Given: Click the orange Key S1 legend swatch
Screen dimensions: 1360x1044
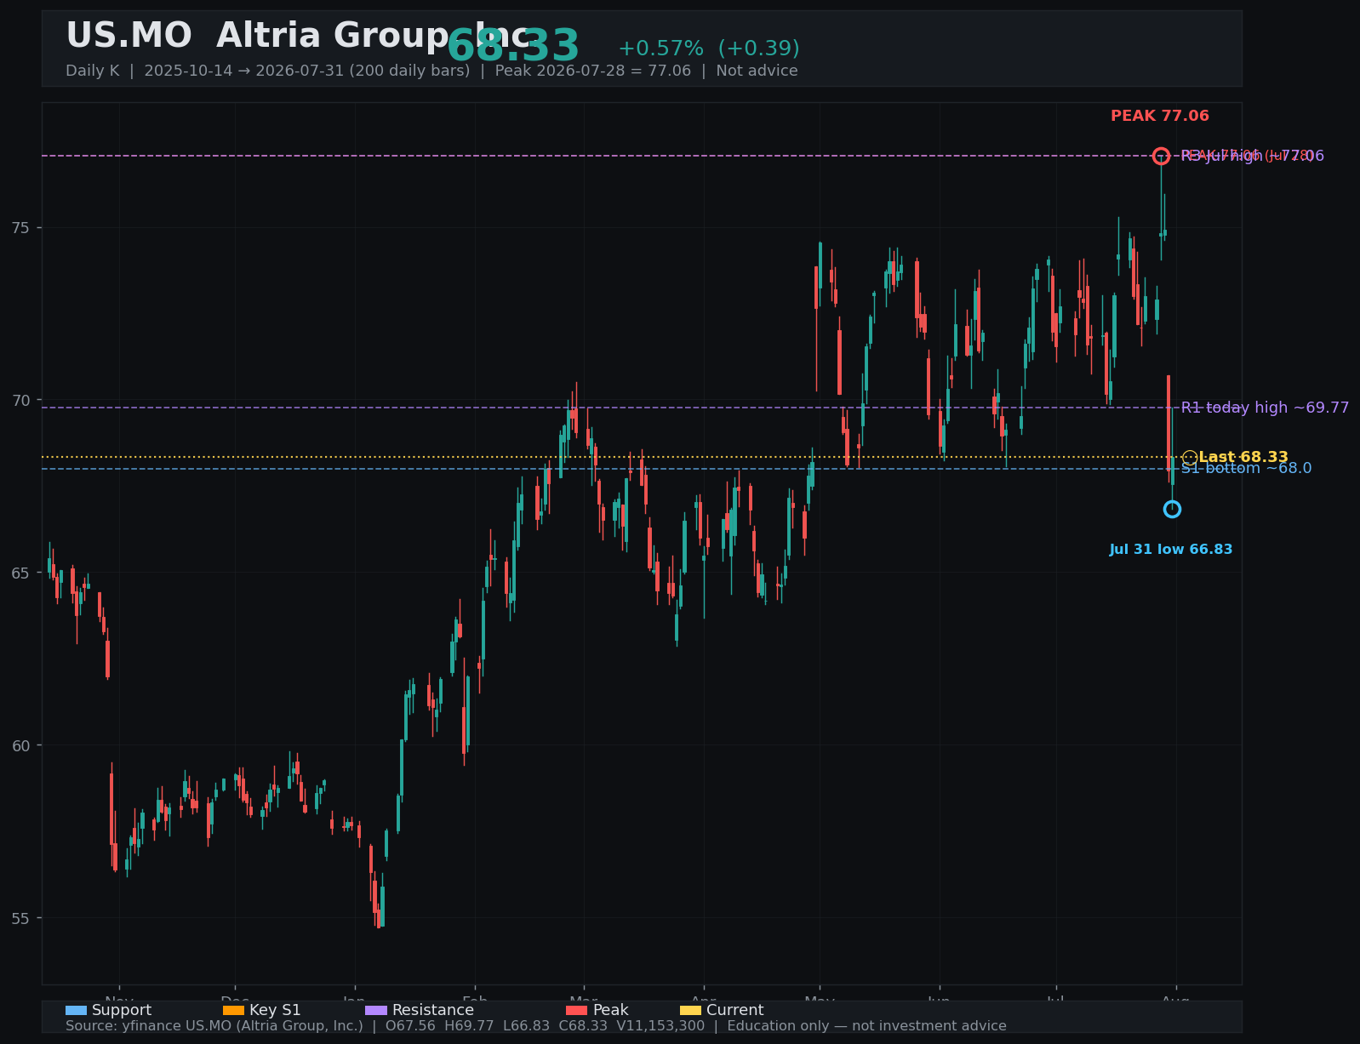Looking at the screenshot, I should tap(233, 1010).
